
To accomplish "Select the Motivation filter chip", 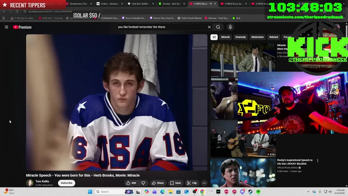I will tap(257, 37).
